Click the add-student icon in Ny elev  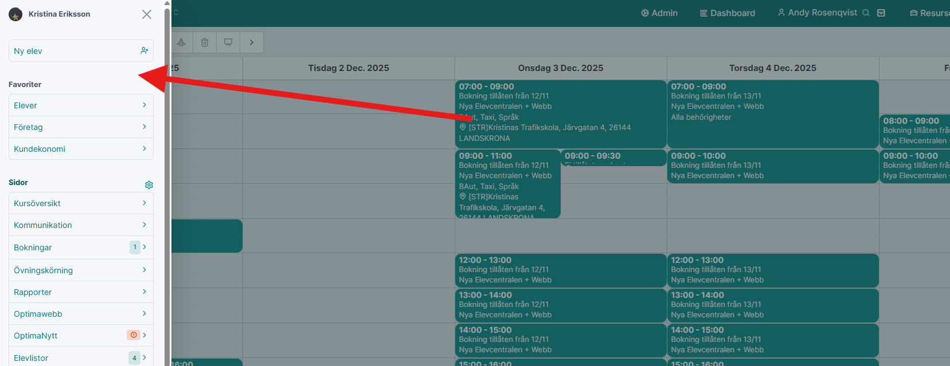(144, 51)
